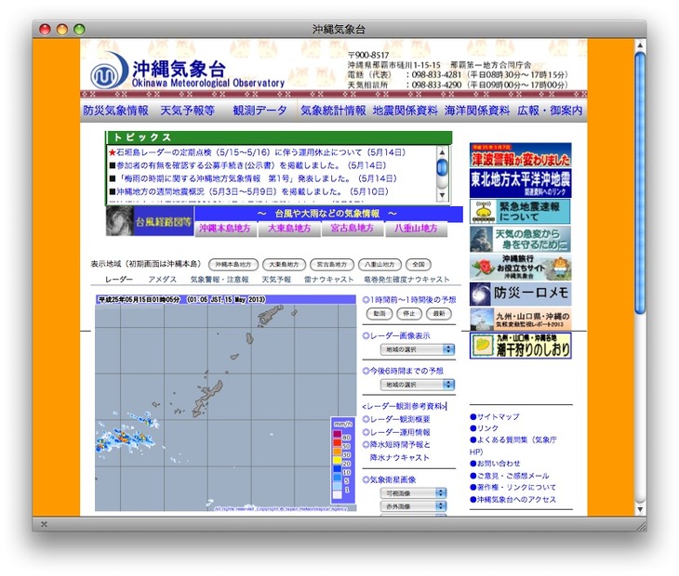
Task: Click the topics list scrollbar thumb
Action: click(x=442, y=167)
